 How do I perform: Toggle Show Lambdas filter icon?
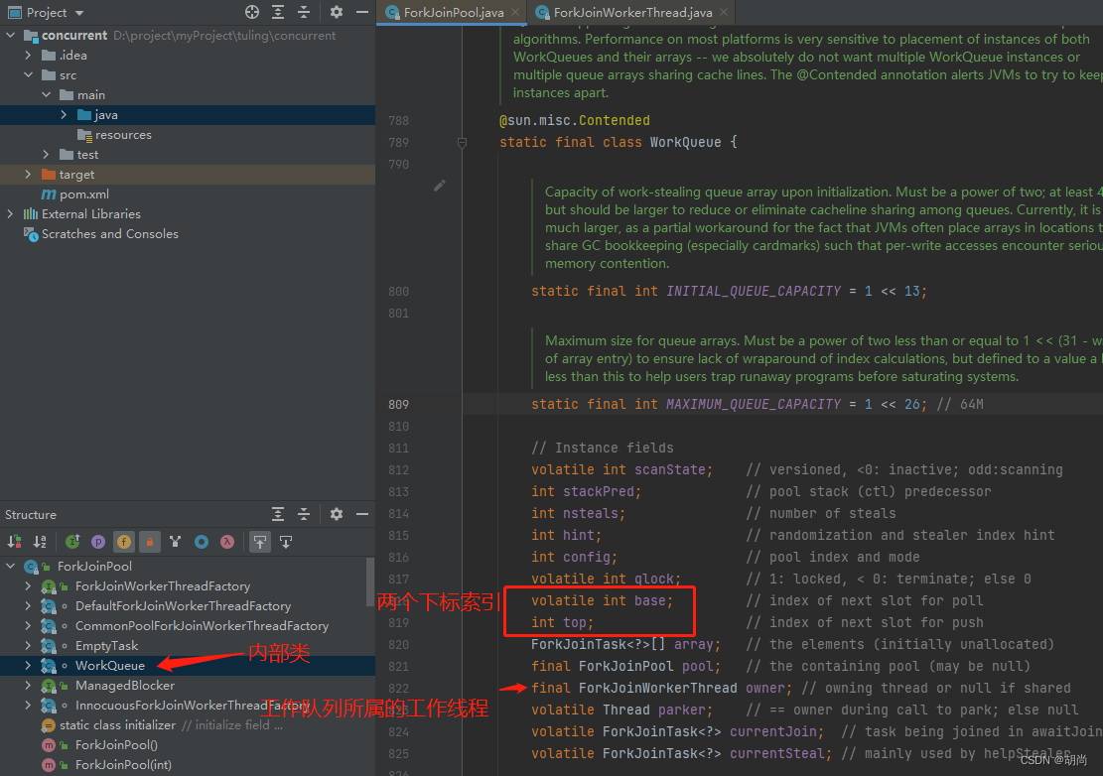(227, 541)
